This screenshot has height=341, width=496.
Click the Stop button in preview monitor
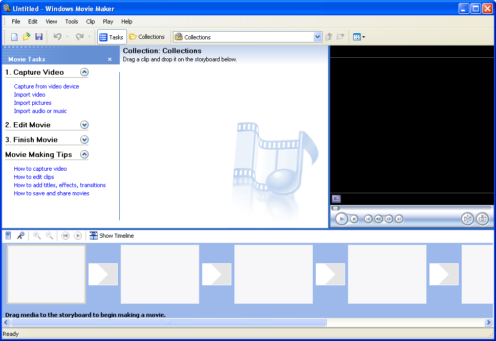pyautogui.click(x=354, y=219)
